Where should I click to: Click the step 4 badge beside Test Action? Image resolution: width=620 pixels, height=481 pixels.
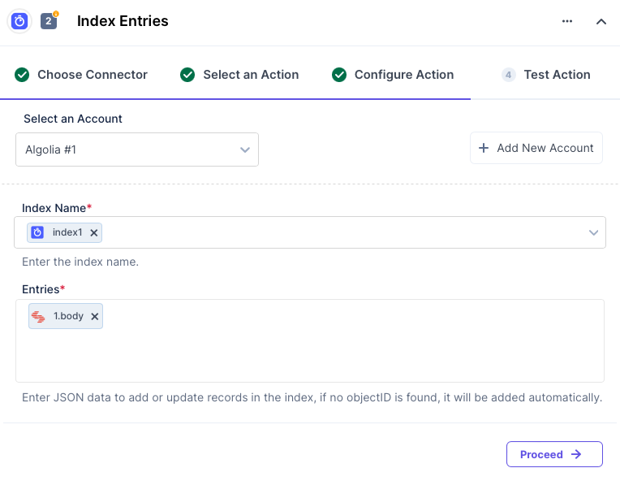tap(509, 75)
